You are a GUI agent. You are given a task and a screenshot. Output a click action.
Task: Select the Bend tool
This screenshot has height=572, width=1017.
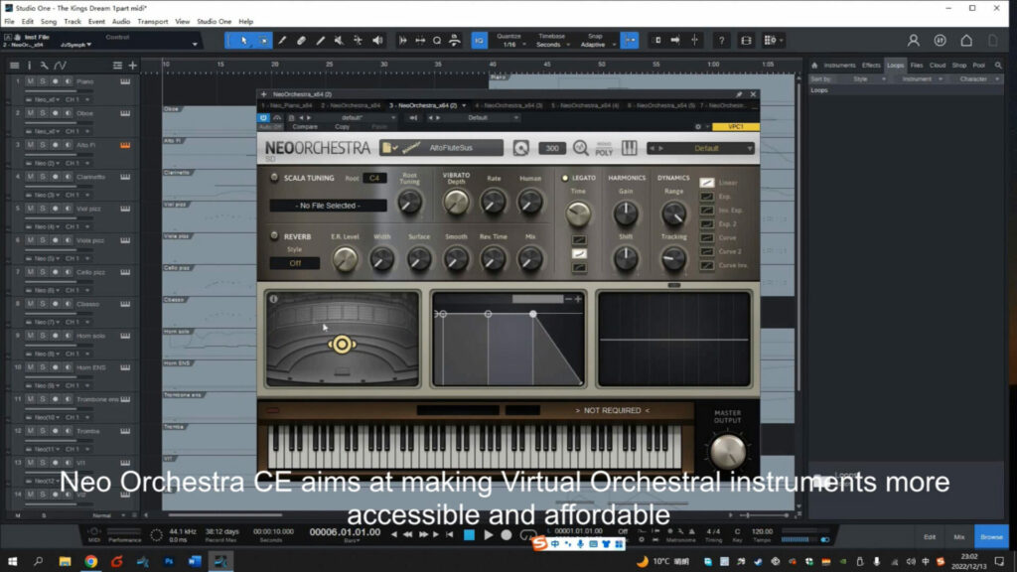pyautogui.click(x=358, y=40)
